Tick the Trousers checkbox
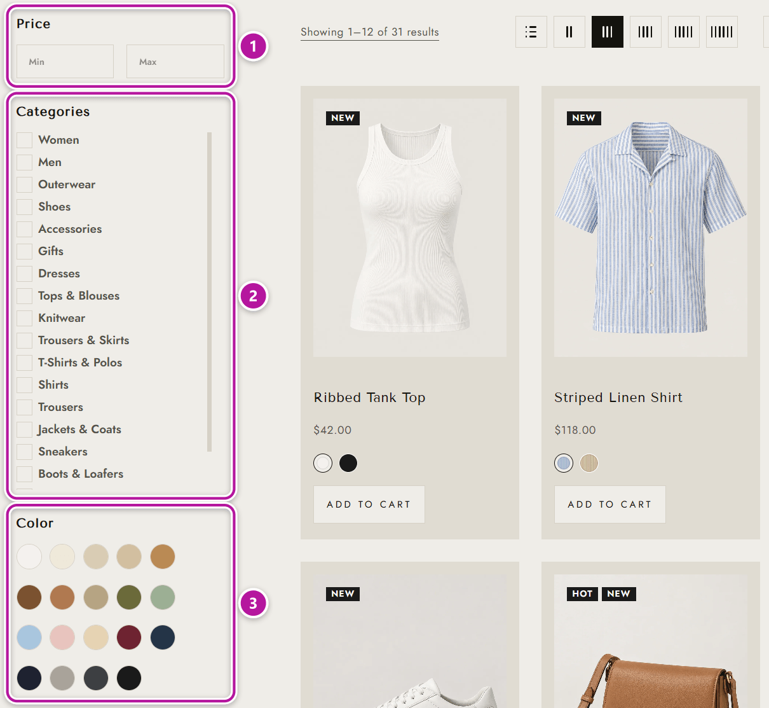769x708 pixels. coord(24,407)
